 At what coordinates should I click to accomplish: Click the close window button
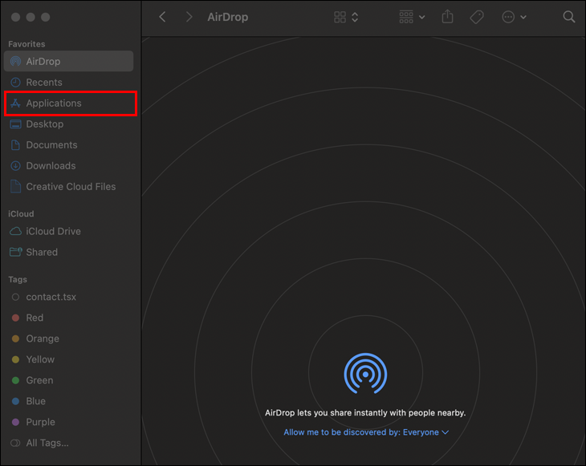[16, 17]
